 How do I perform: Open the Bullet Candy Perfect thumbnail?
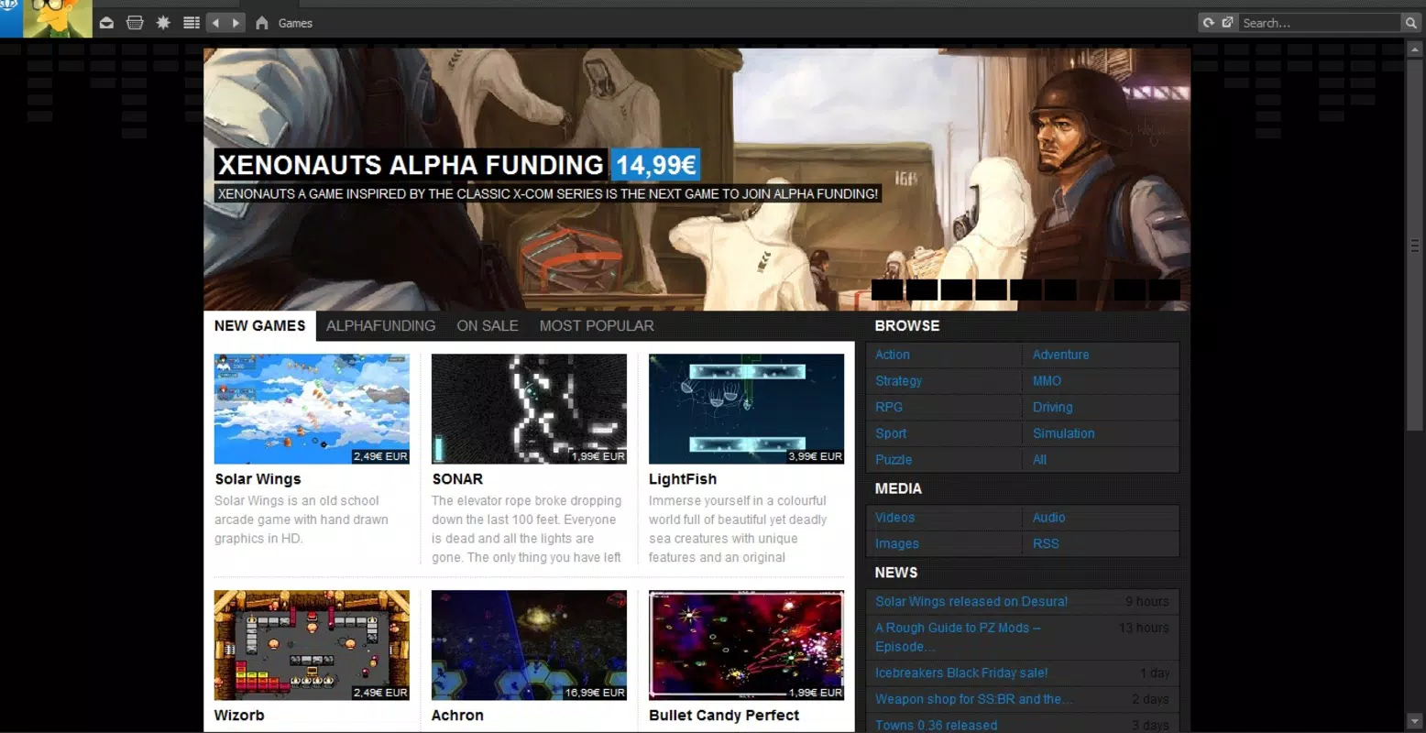coord(746,645)
